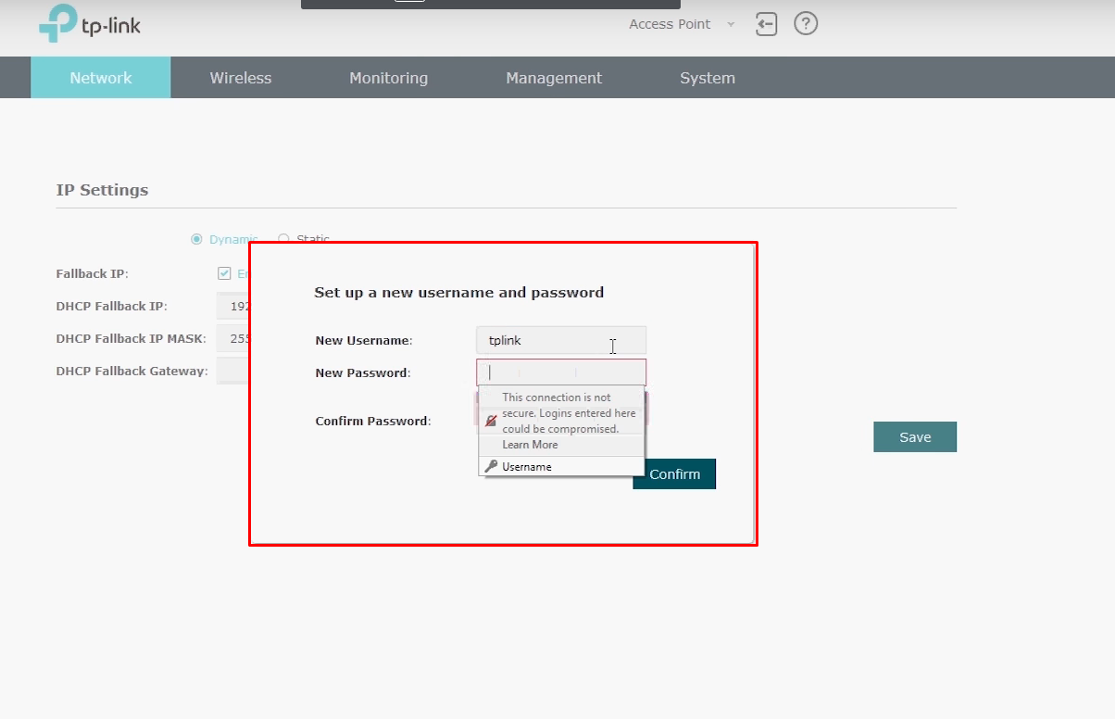Click the Save button
The height and width of the screenshot is (719, 1115).
click(915, 437)
